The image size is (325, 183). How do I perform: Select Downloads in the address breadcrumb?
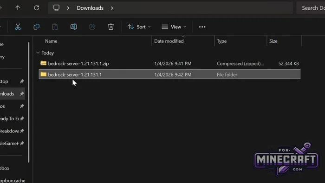click(90, 8)
